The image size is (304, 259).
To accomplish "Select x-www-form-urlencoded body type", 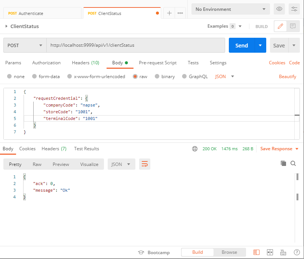I will 70,76.
